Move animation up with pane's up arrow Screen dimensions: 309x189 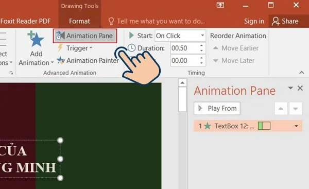pyautogui.click(x=281, y=108)
